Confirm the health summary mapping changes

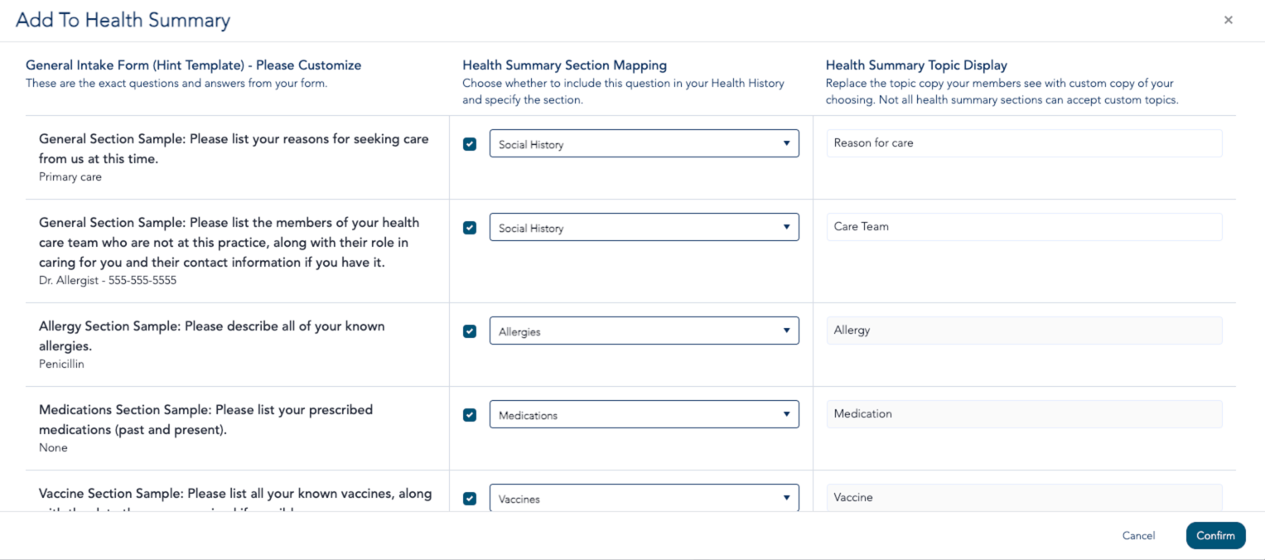click(x=1215, y=535)
